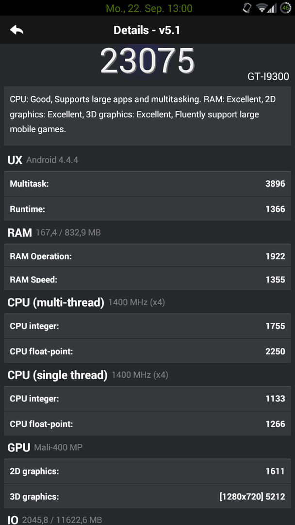Screen dimensions: 295x525
Task: Select the 2D graphics score row
Action: click(x=147, y=471)
